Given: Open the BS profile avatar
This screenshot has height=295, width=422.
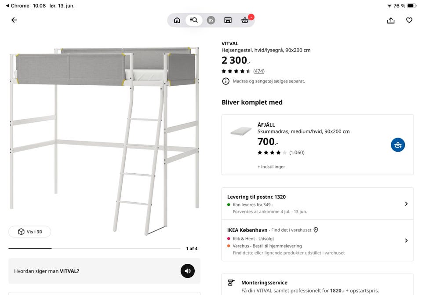Looking at the screenshot, I should point(211,20).
